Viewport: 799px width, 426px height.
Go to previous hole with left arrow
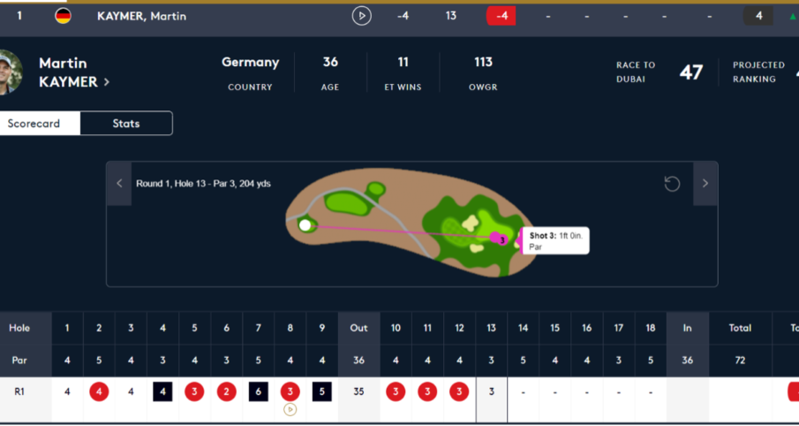pyautogui.click(x=119, y=184)
